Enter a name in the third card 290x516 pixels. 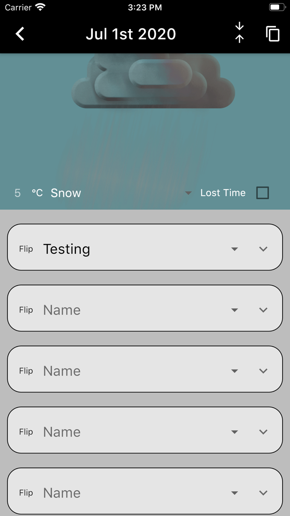pyautogui.click(x=124, y=371)
